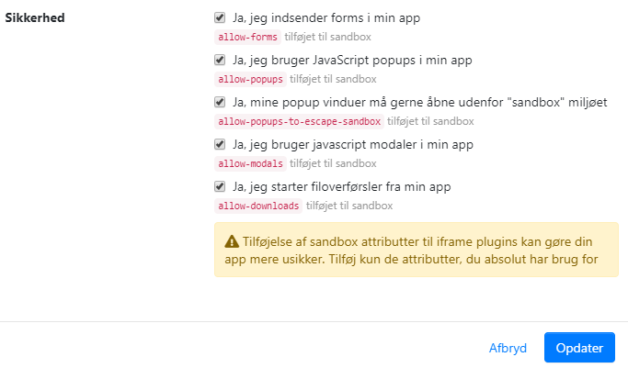Disable popups escaping sandbox checkbox
This screenshot has height=368, width=628.
pos(220,102)
